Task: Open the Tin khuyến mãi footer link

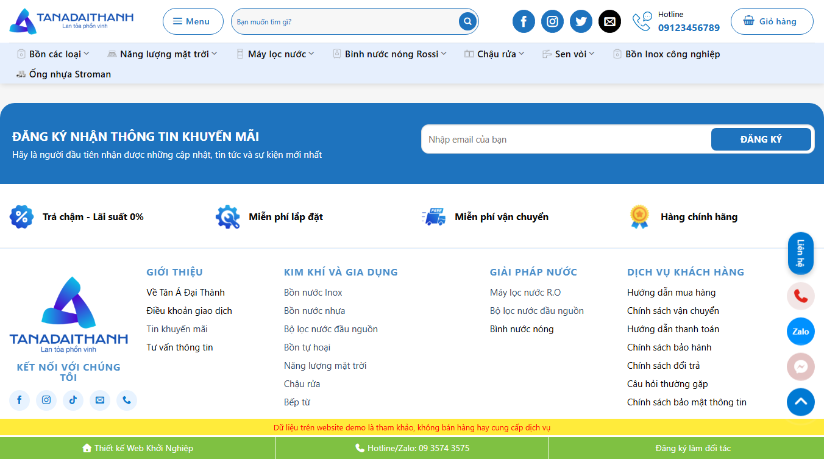Action: point(177,329)
